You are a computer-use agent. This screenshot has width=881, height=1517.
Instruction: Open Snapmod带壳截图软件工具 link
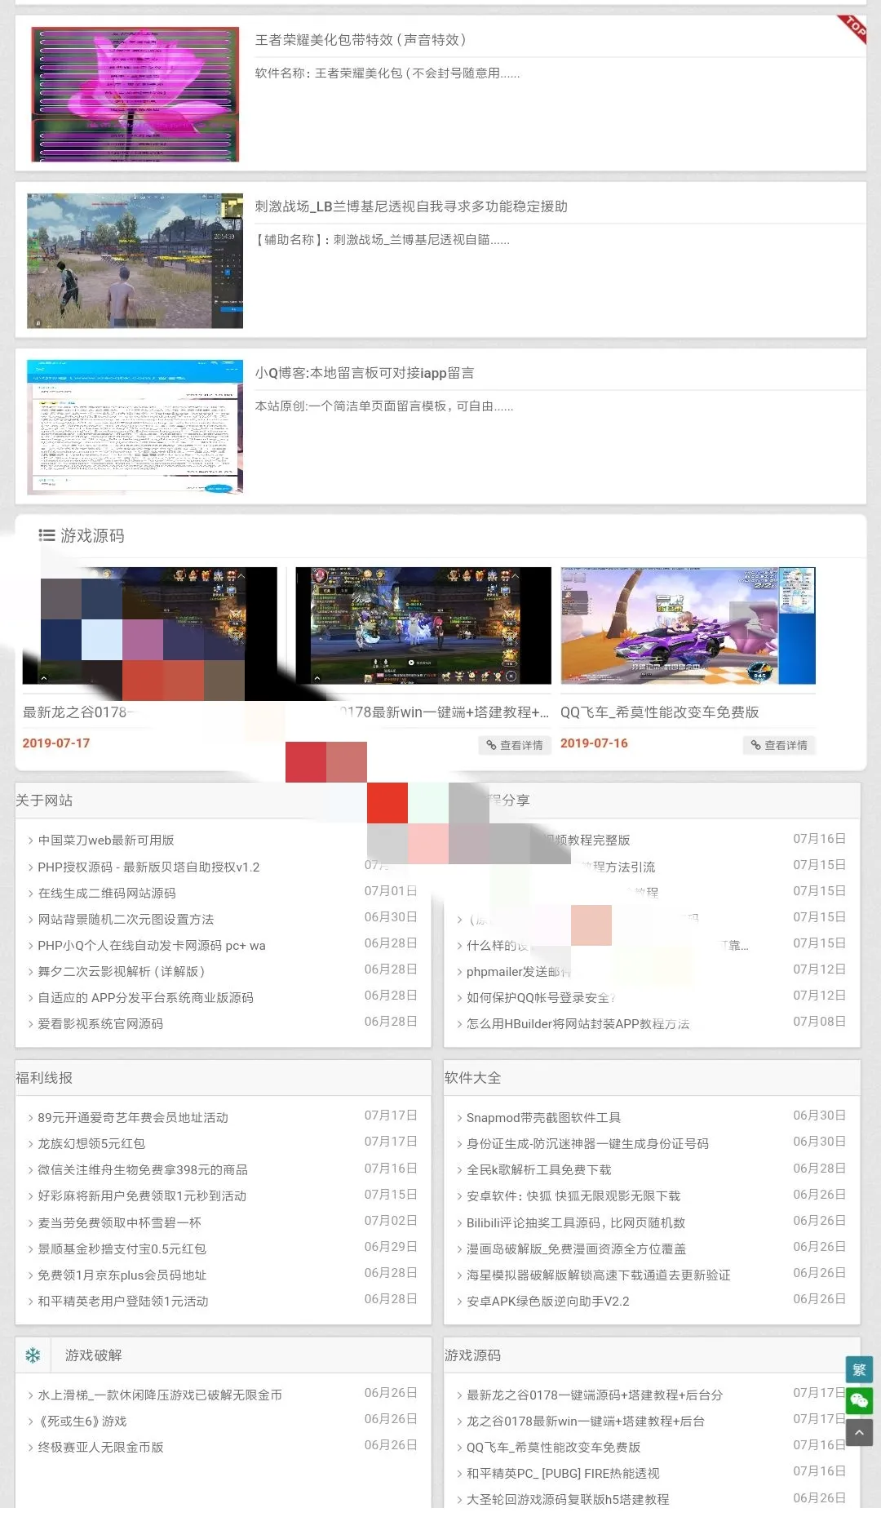(543, 1117)
